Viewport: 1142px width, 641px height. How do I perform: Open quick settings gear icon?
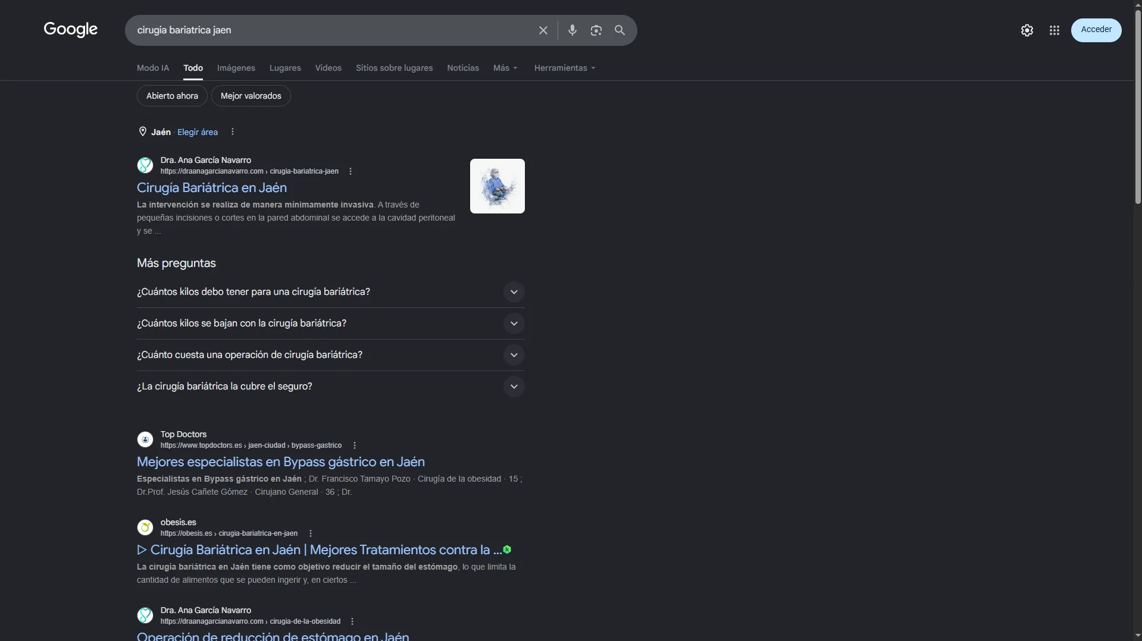1027,30
